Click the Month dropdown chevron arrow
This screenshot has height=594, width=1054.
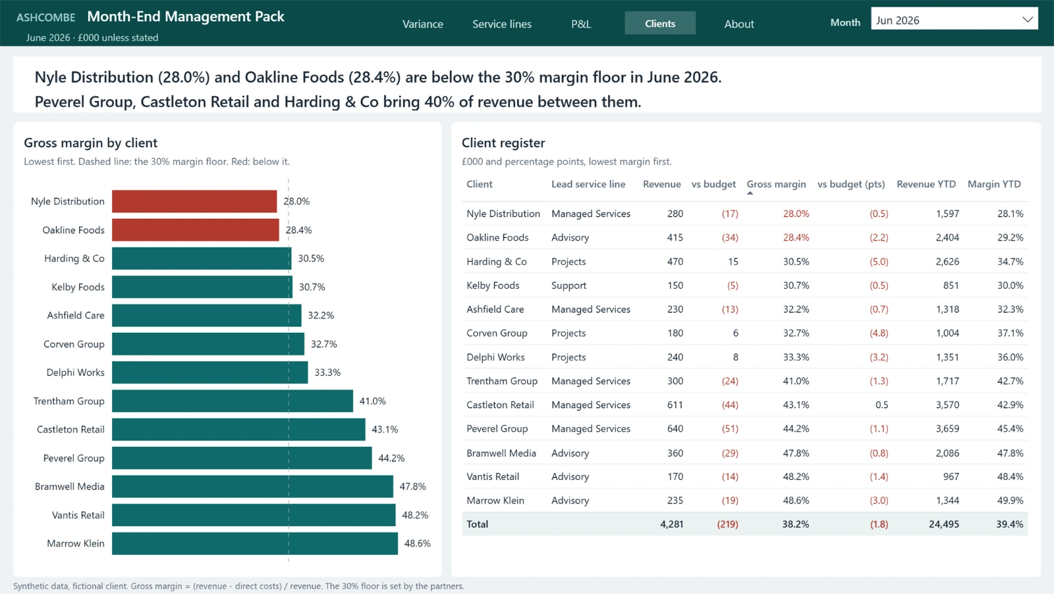1027,20
